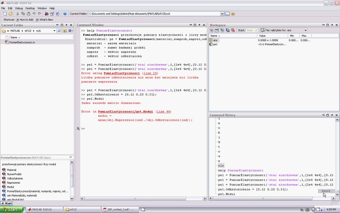
Task: Open the Windows Start menu
Action: pyautogui.click(x=12, y=210)
